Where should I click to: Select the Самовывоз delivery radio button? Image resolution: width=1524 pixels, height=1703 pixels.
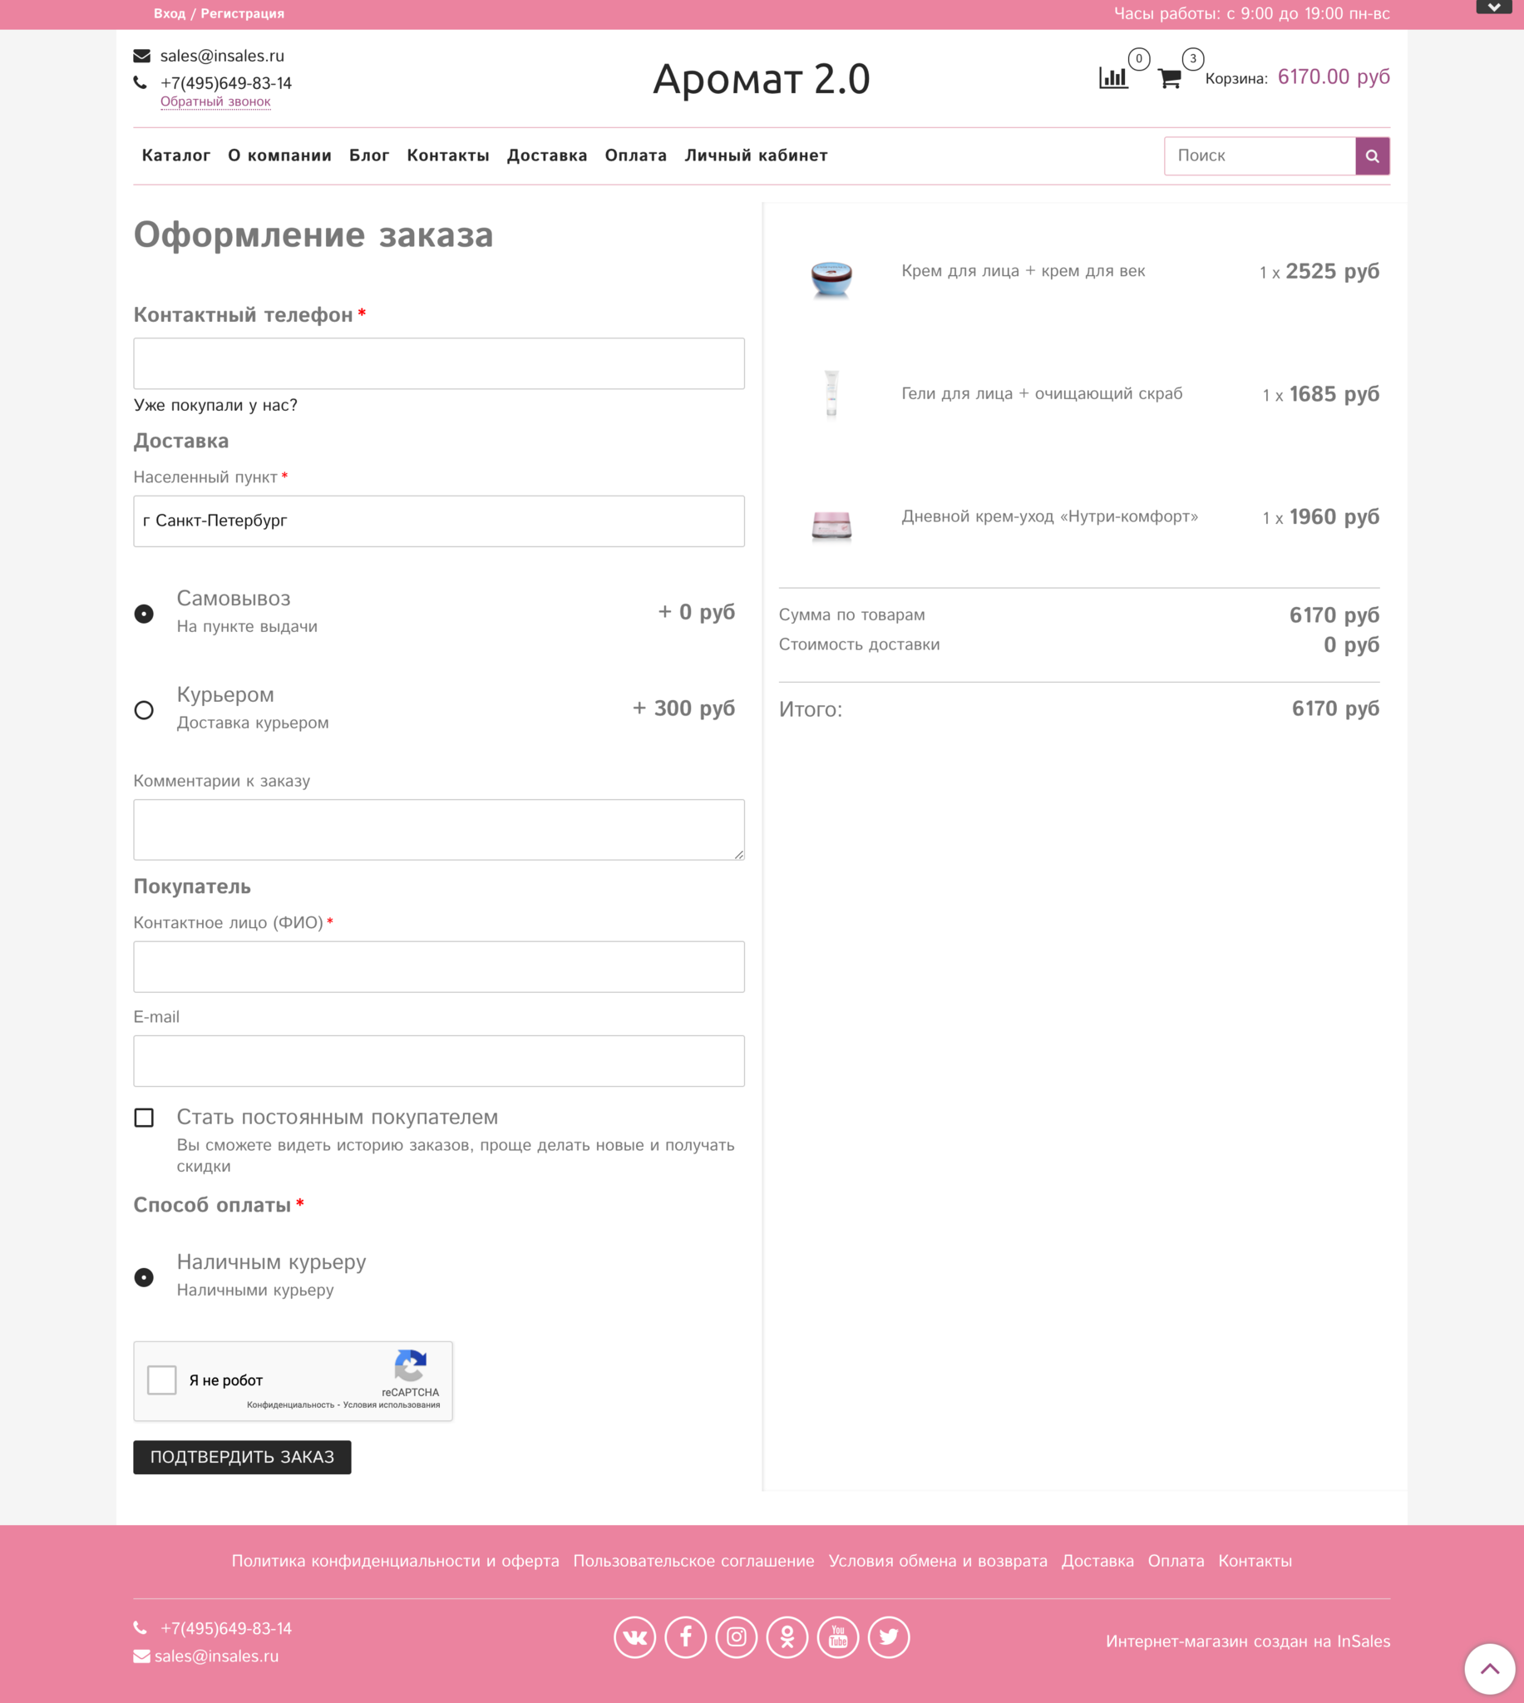click(144, 614)
